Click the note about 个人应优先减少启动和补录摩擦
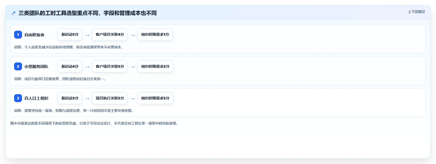436x164 pixels. click(x=69, y=47)
